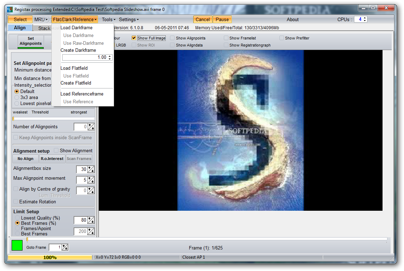Enable the Show Alignpoints checkbox
This screenshot has width=404, height=271.
click(x=172, y=38)
